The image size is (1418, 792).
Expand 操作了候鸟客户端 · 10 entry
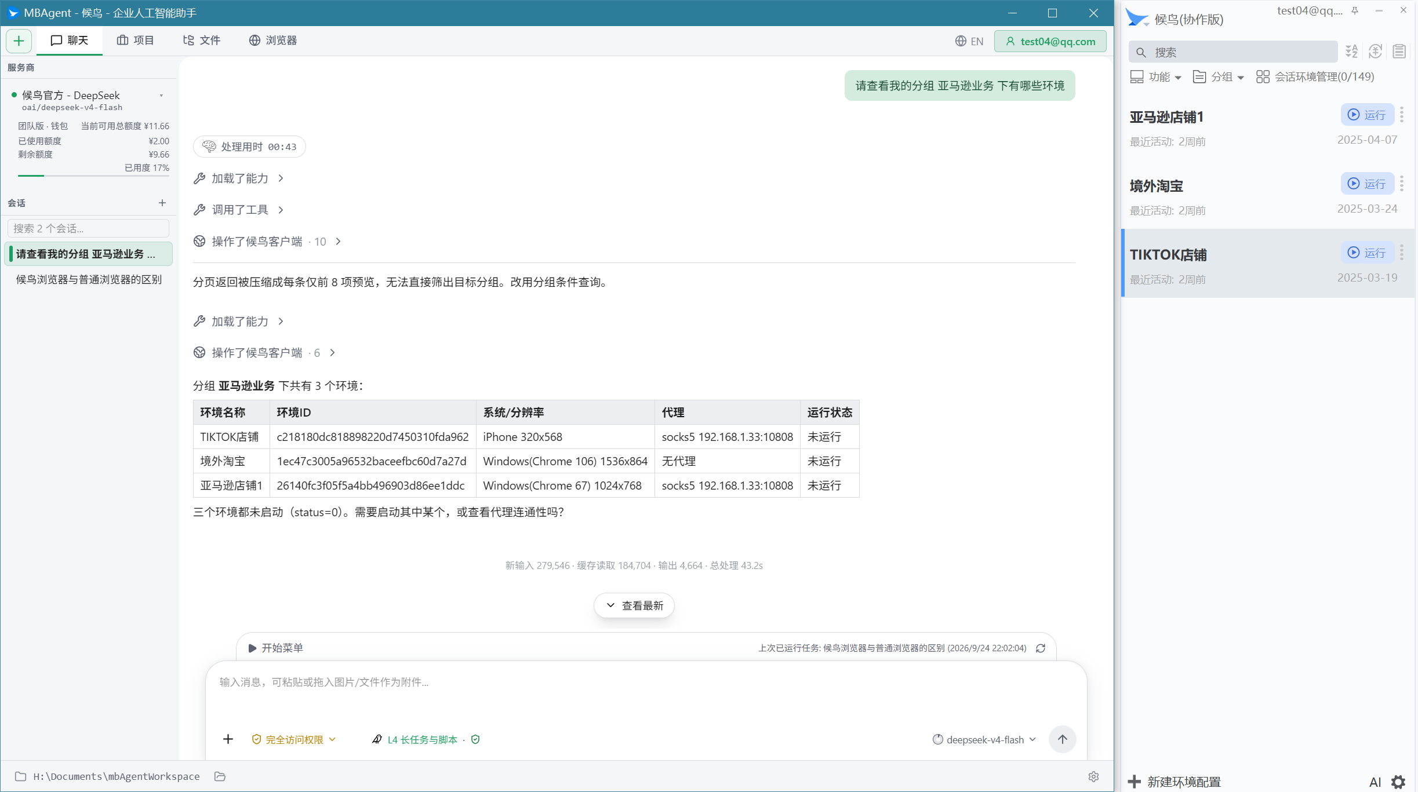click(x=268, y=242)
